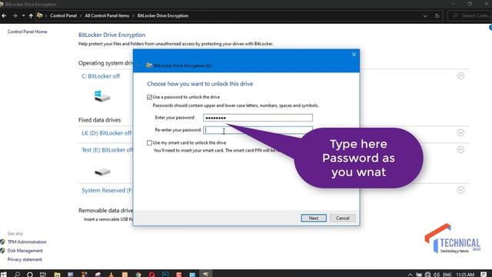
Task: Click the Disk Management shield icon
Action: (2, 251)
